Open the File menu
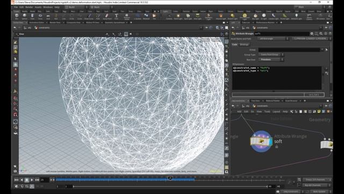The height and width of the screenshot is (194, 344). (x=16, y=7)
